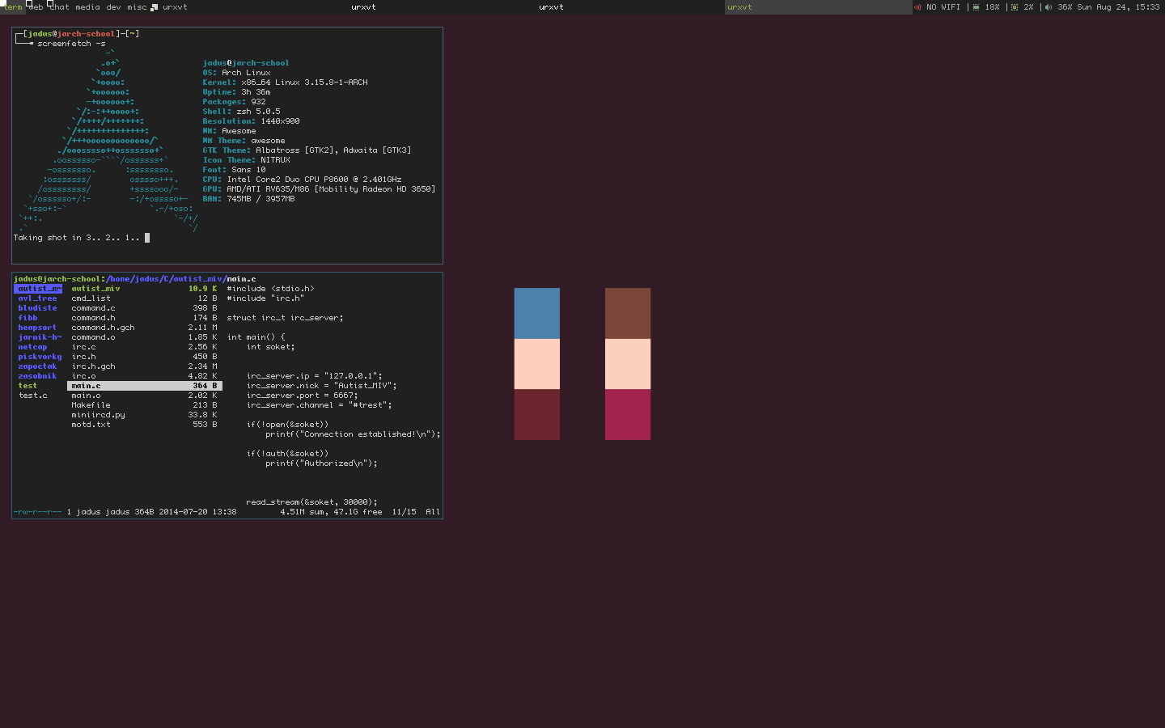Image resolution: width=1165 pixels, height=728 pixels.
Task: Select the piskvorky directory in ranger
Action: click(38, 357)
